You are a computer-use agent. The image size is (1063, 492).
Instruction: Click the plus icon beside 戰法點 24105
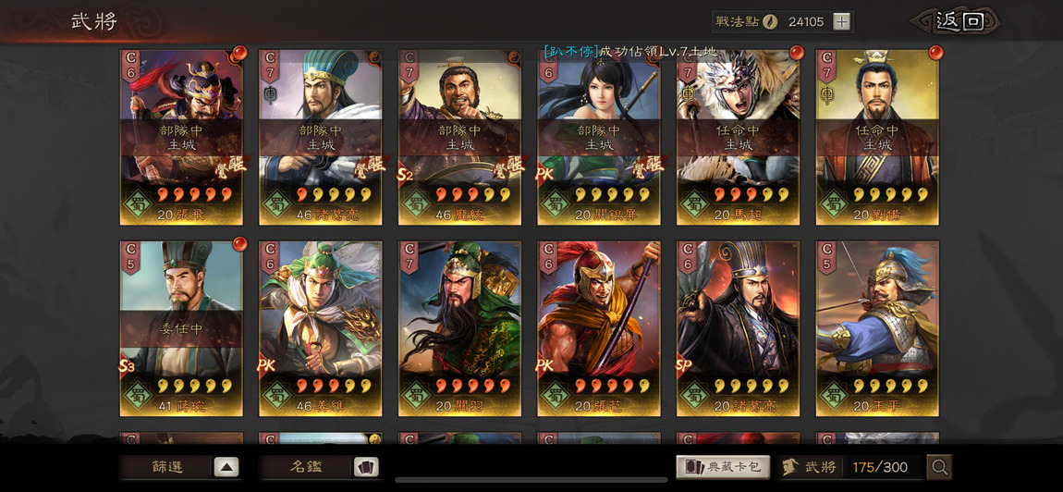pos(841,21)
